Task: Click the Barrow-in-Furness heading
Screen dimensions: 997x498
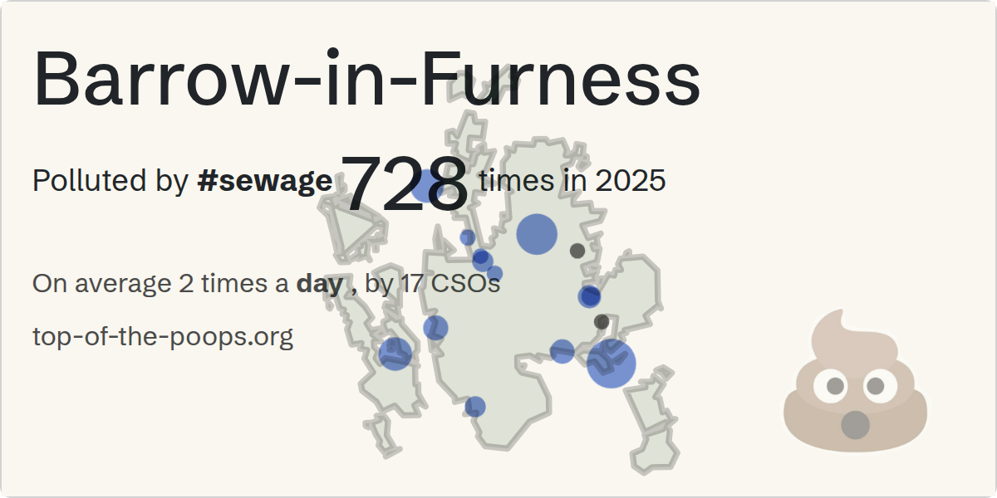Action: pos(366,77)
